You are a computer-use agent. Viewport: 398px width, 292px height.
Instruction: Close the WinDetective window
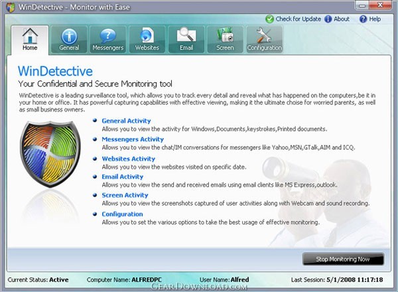click(380, 5)
